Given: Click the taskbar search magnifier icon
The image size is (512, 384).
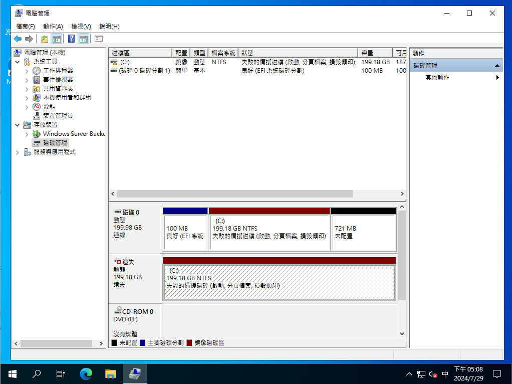Looking at the screenshot, I should 37,374.
